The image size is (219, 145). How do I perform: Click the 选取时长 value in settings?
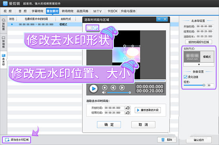coord(205,36)
